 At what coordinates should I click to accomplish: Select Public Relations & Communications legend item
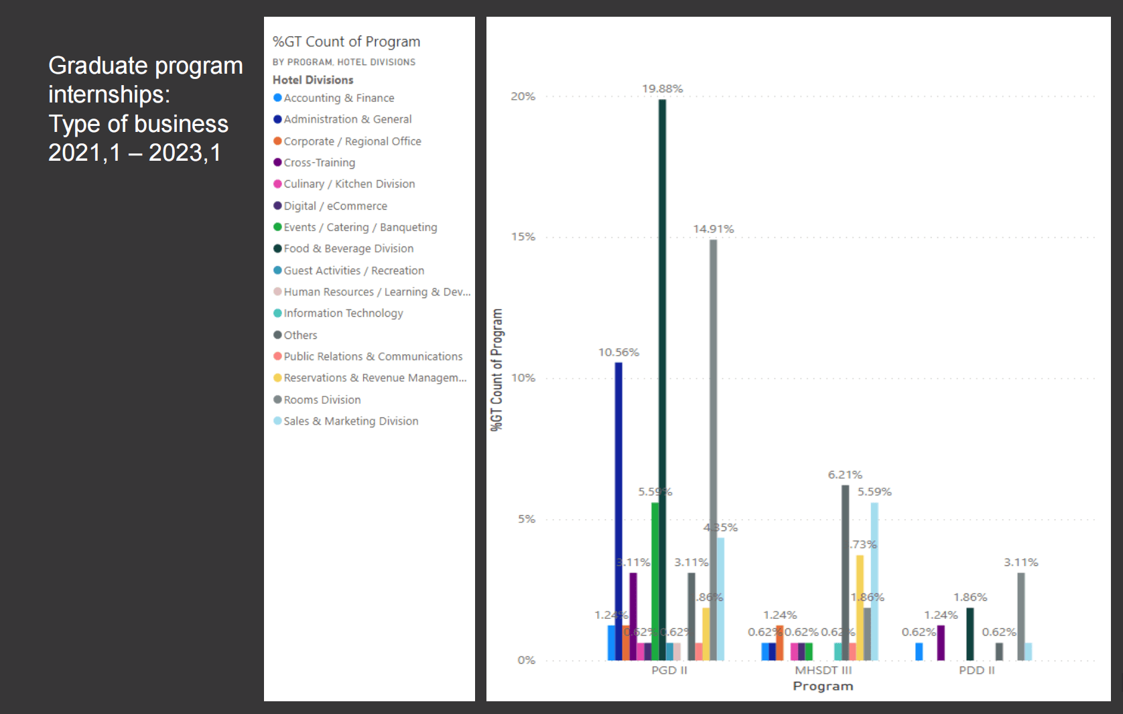coord(368,356)
